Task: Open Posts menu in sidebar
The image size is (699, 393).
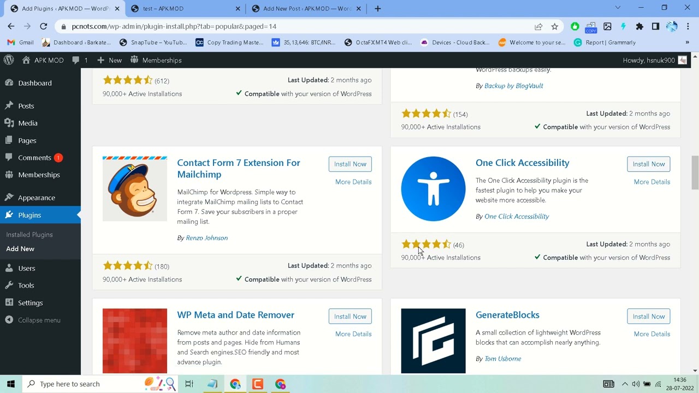Action: tap(26, 106)
